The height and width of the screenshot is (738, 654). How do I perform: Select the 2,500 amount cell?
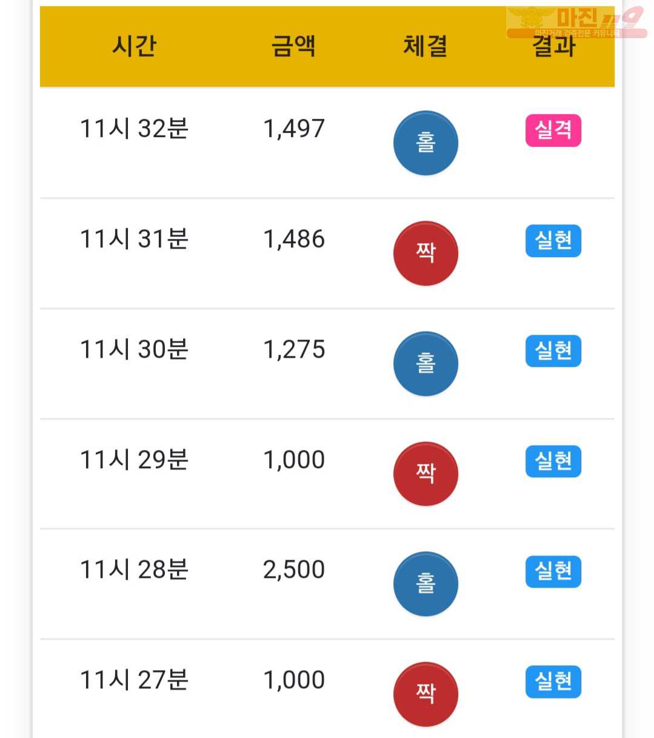tap(294, 569)
